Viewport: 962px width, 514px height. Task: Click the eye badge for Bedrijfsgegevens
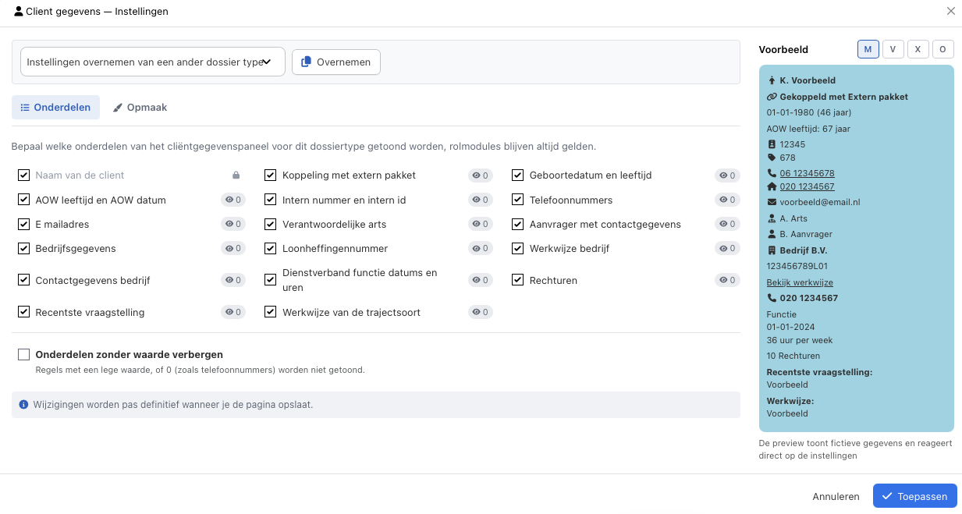(233, 249)
